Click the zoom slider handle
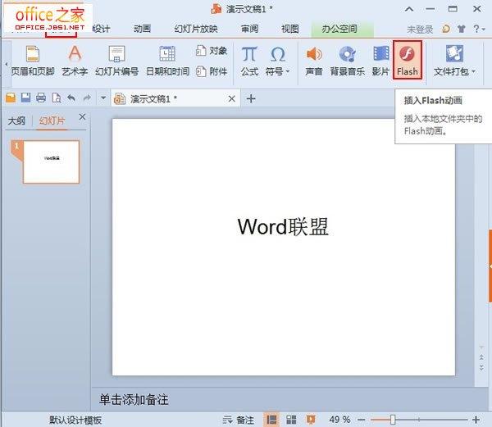492x427 pixels. click(394, 419)
